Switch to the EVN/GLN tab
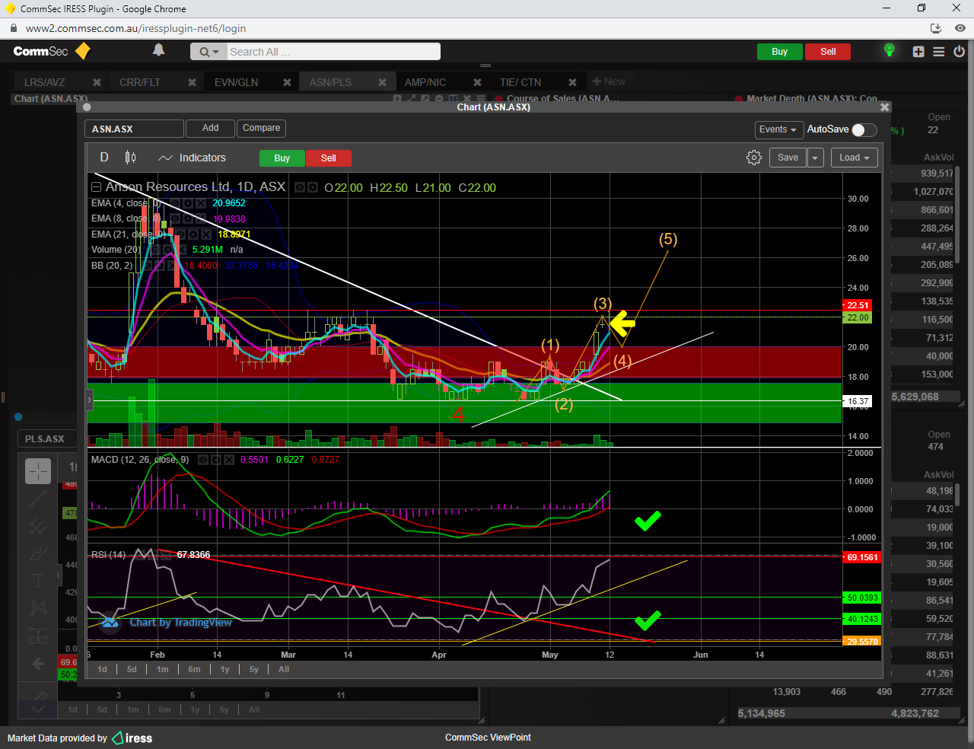 pyautogui.click(x=236, y=82)
